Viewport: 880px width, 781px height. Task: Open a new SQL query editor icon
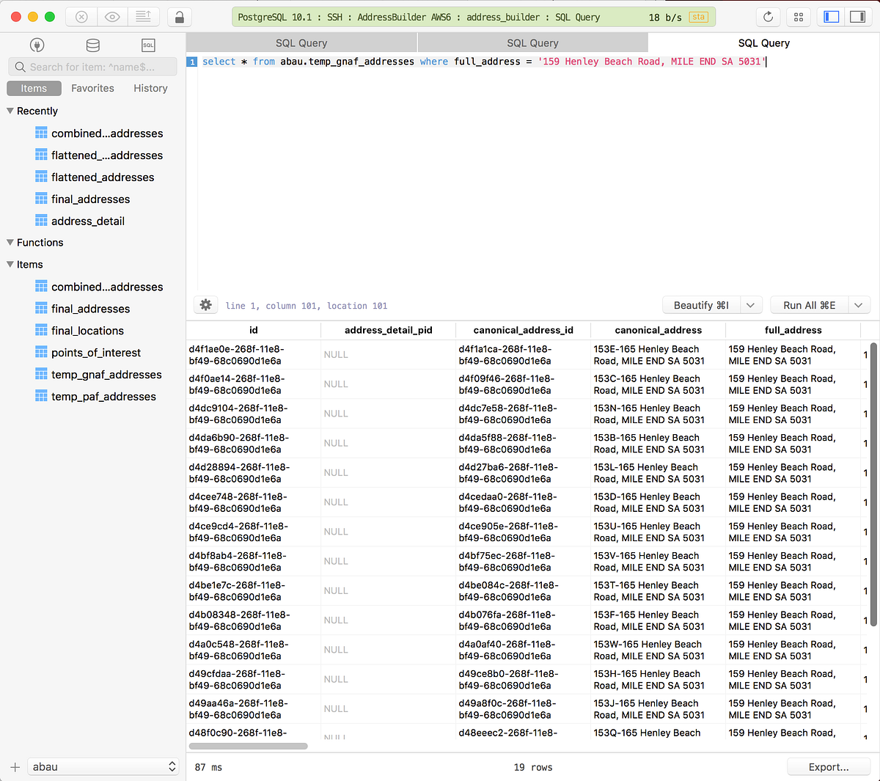pyautogui.click(x=148, y=45)
